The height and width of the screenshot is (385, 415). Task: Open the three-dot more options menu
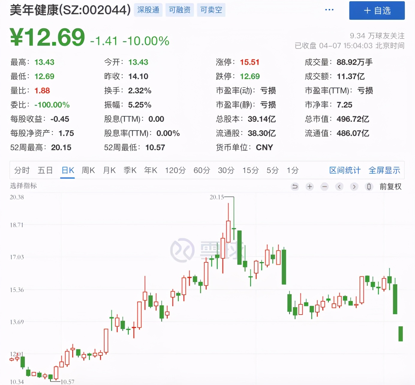point(329,10)
